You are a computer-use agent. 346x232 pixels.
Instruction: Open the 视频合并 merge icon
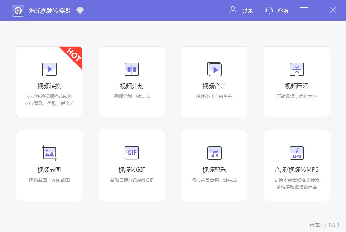[x=214, y=69]
